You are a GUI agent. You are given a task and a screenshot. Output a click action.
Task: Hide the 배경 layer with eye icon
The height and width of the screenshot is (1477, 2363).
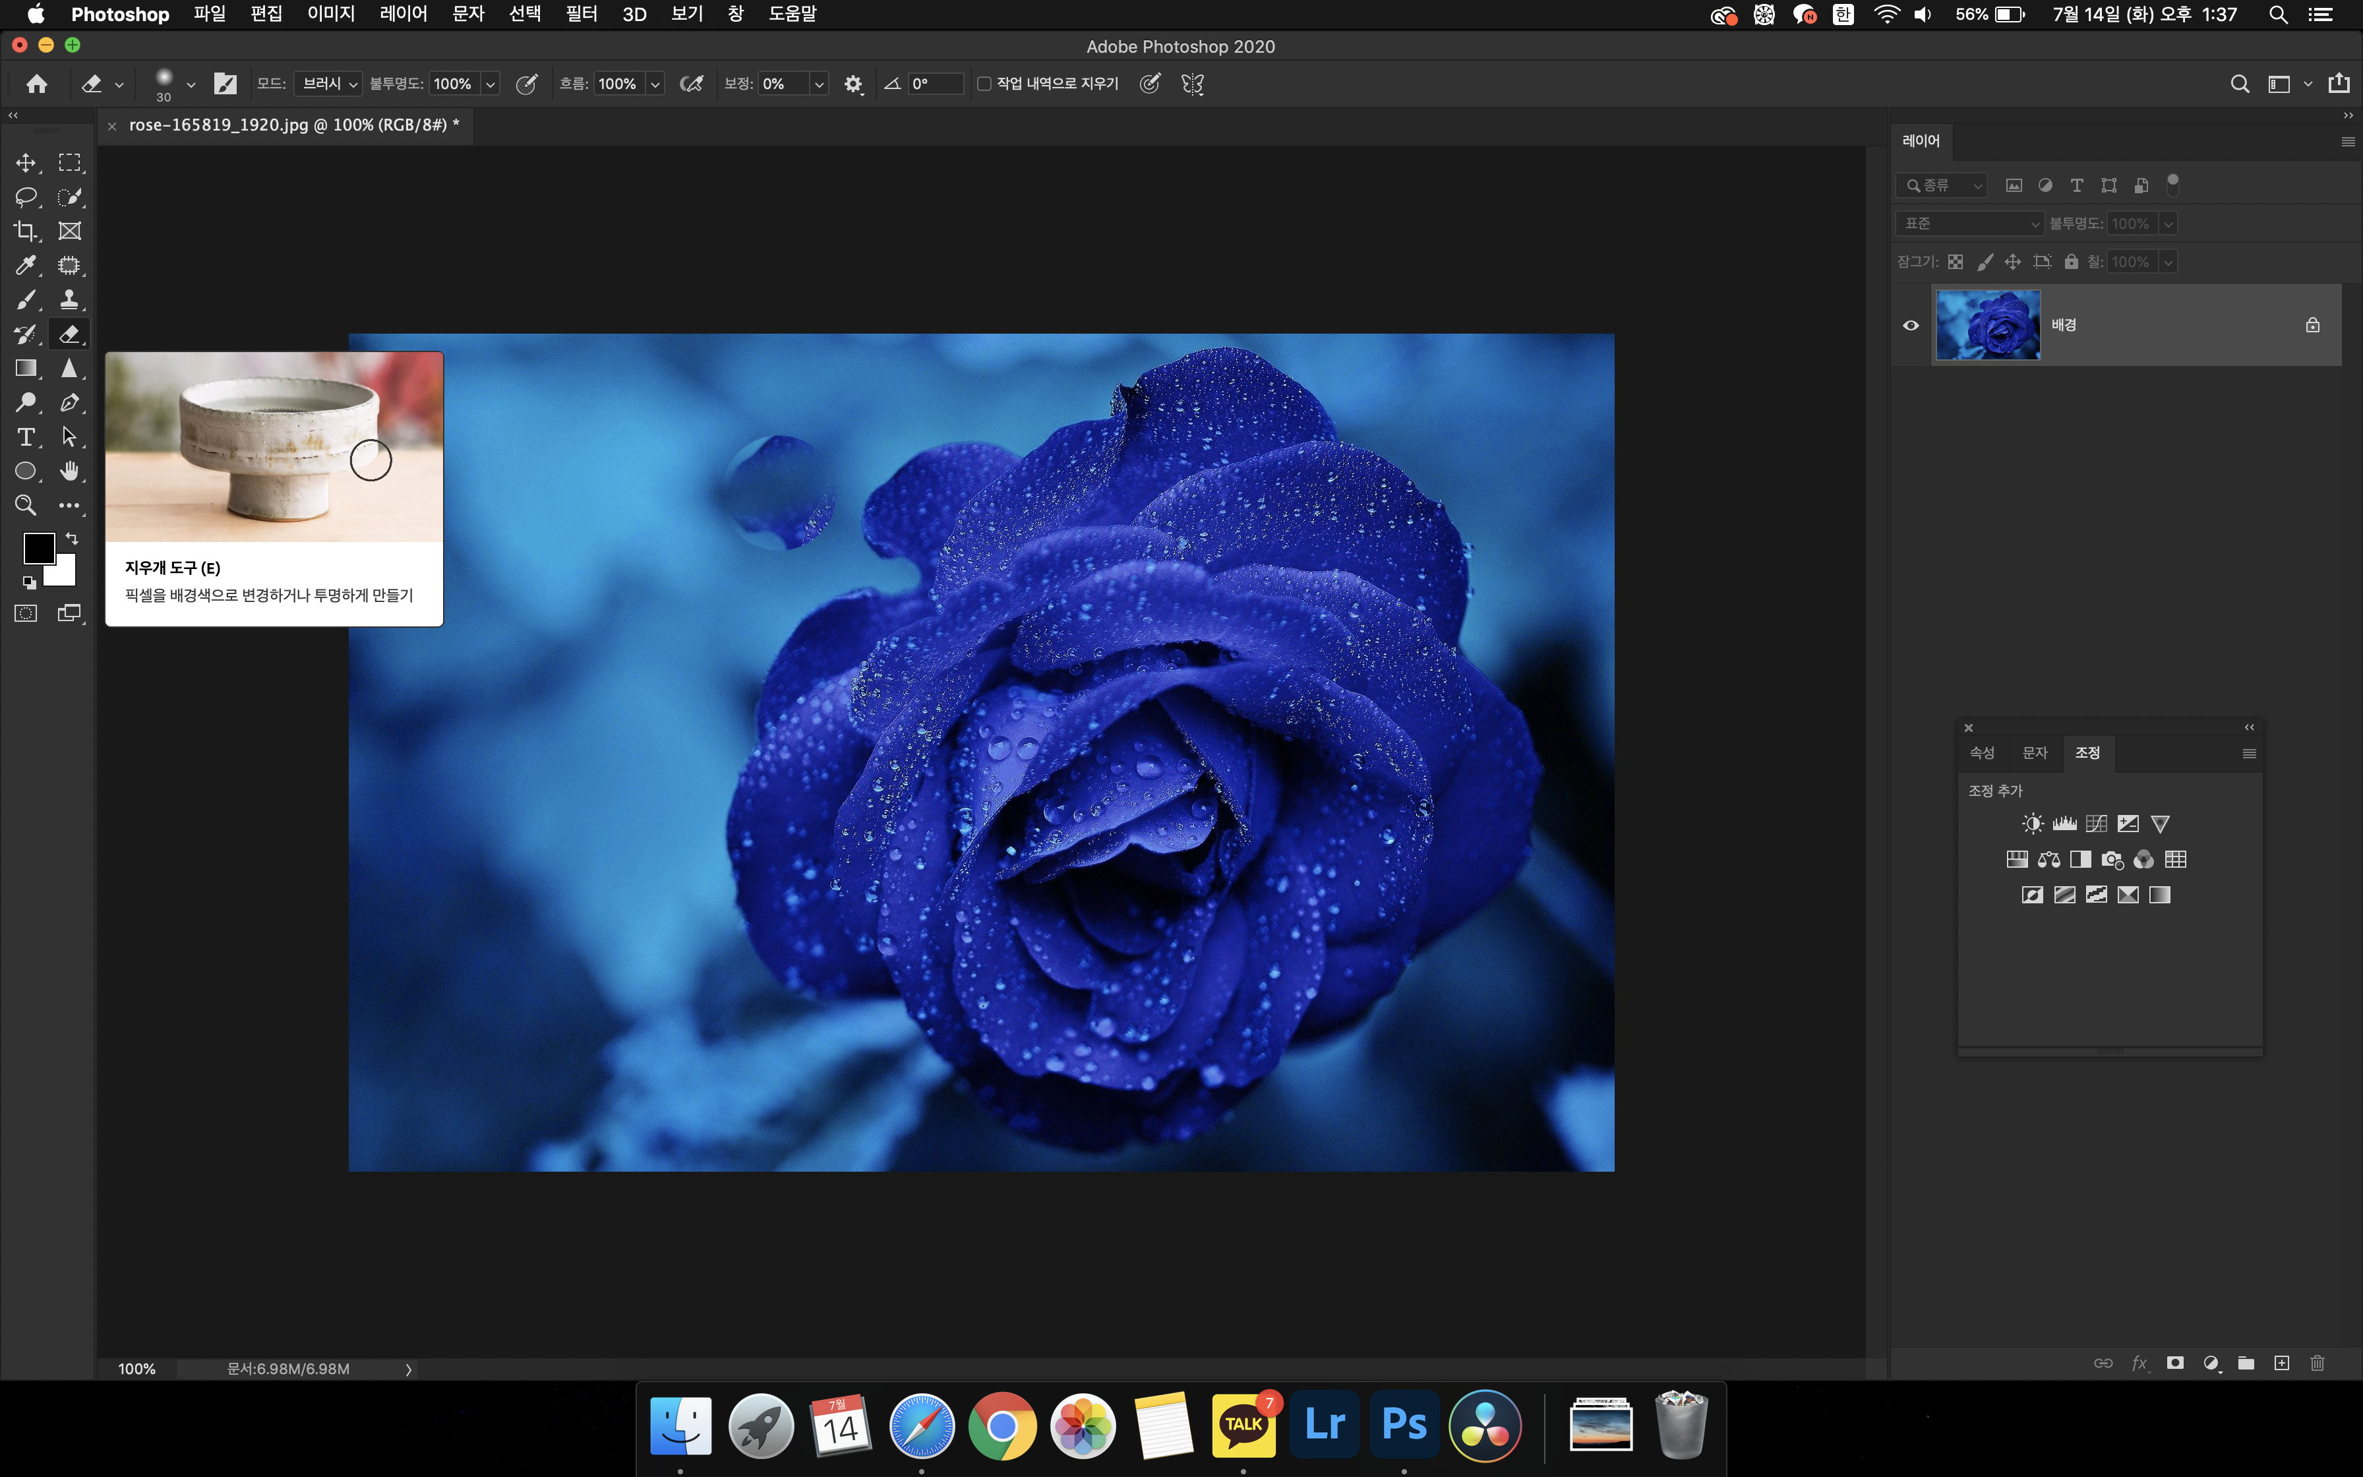pos(1911,325)
